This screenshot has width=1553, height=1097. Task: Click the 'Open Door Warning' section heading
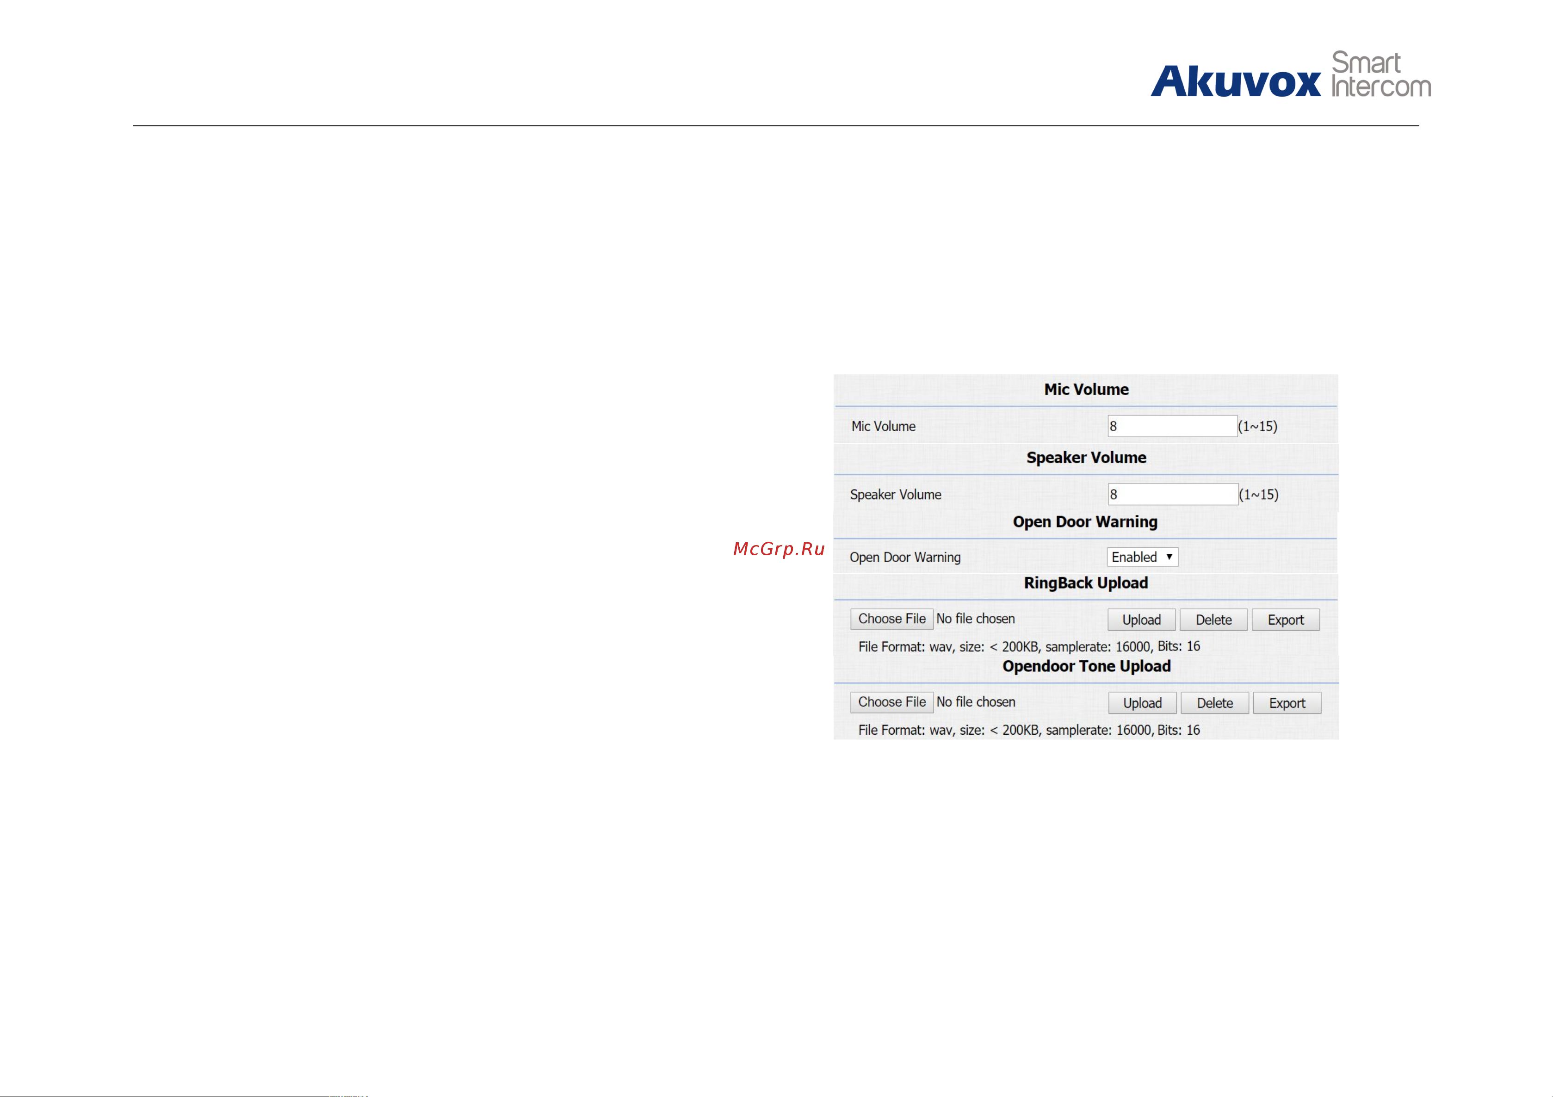[1085, 522]
